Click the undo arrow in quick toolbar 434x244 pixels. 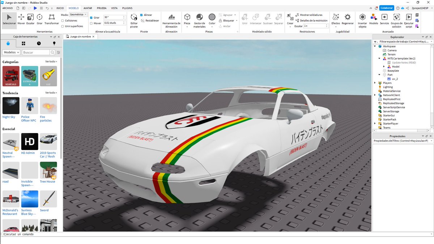pos(47,8)
